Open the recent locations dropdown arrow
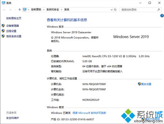Viewport: 164px width, 124px height. point(15,10)
